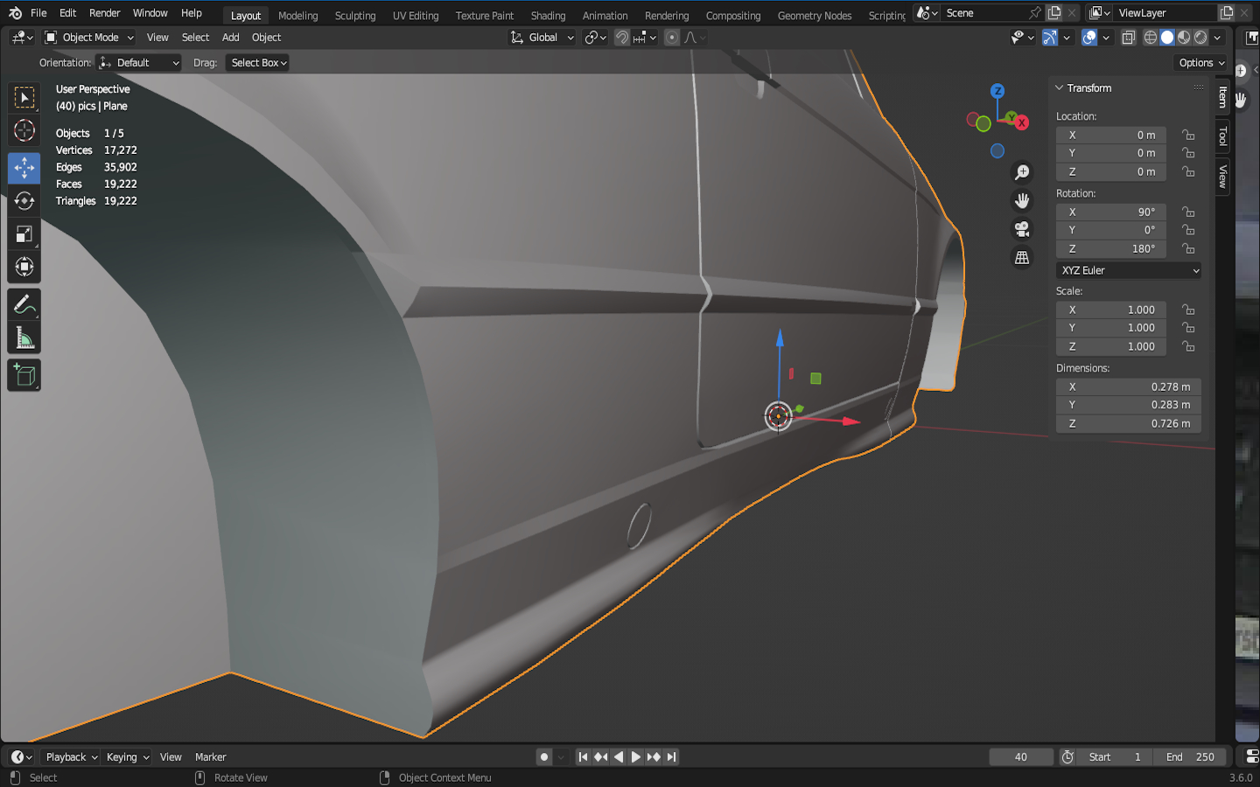Enable auto keying record button

pos(544,757)
